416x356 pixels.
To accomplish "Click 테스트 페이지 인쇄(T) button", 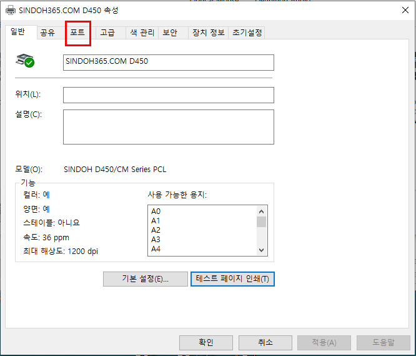I will pyautogui.click(x=232, y=279).
